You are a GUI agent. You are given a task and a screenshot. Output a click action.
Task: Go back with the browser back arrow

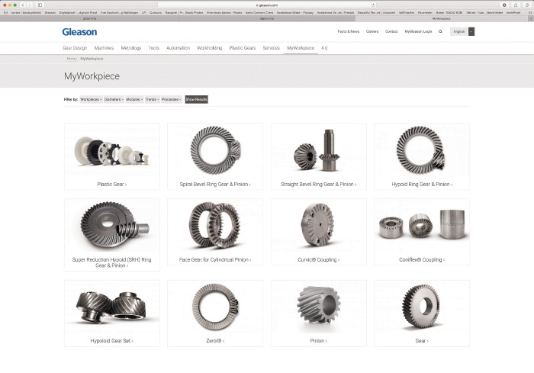(23, 5)
